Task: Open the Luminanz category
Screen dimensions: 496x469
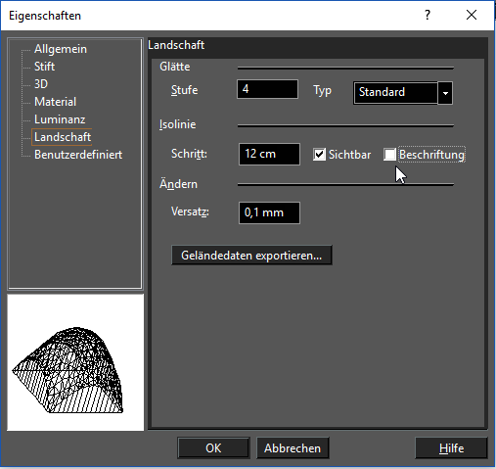Action: pyautogui.click(x=60, y=119)
